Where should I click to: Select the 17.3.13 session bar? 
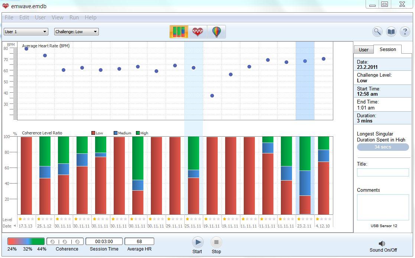click(x=26, y=175)
